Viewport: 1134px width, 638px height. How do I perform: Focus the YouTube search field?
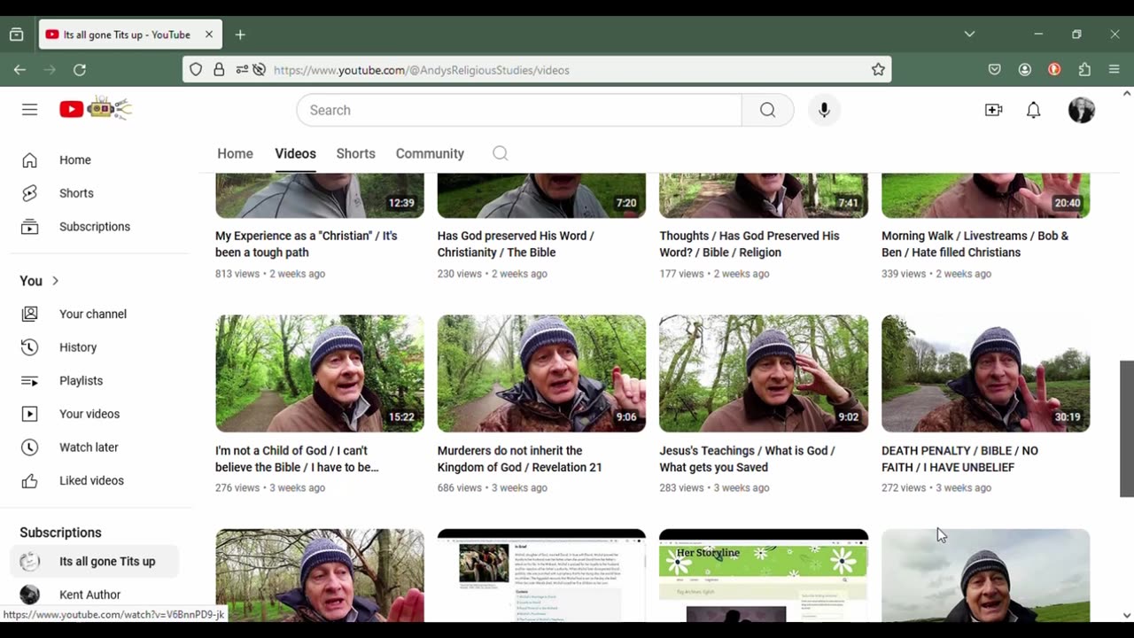[519, 110]
